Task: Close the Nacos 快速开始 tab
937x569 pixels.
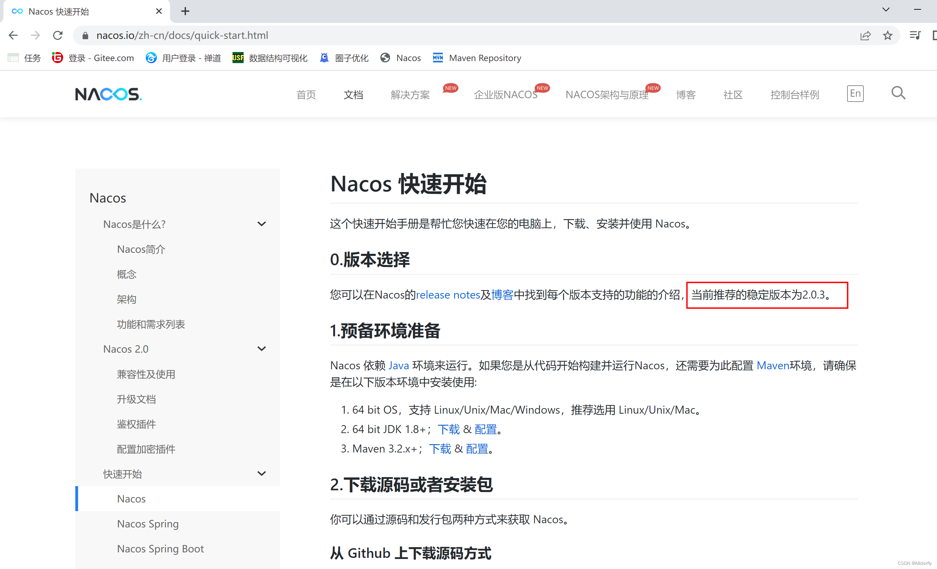Action: tap(159, 11)
